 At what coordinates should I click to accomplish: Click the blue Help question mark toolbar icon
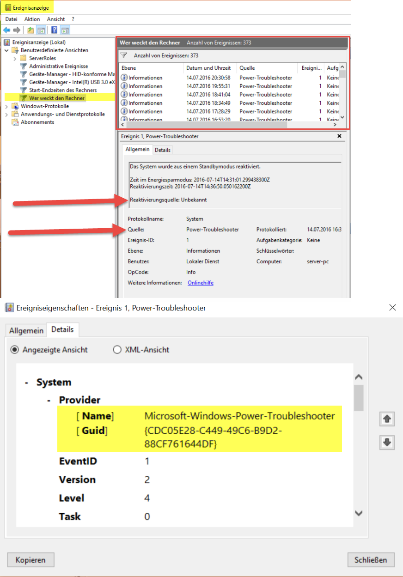(54, 30)
